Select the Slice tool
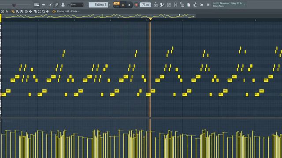 35,11
